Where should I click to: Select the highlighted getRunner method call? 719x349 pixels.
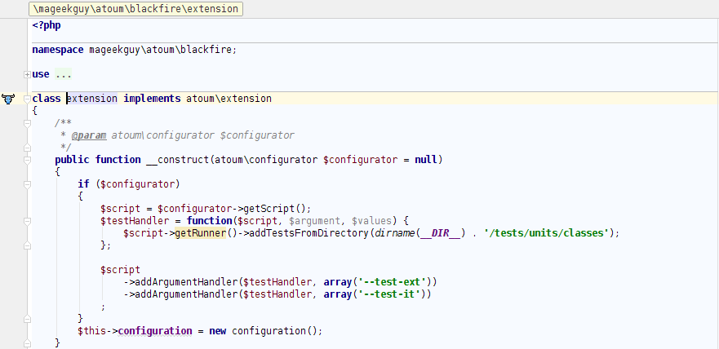click(x=201, y=233)
